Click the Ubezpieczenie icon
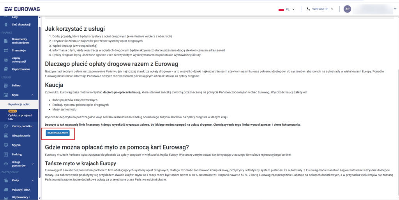This screenshot has width=399, height=200. pyautogui.click(x=6, y=136)
